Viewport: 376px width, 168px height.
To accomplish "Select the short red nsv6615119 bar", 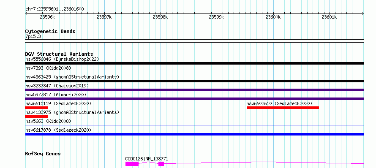I will point(37,108).
